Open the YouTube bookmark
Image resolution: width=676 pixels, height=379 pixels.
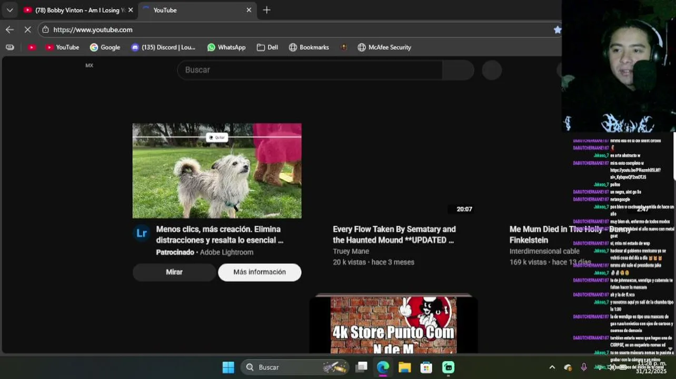click(x=62, y=47)
